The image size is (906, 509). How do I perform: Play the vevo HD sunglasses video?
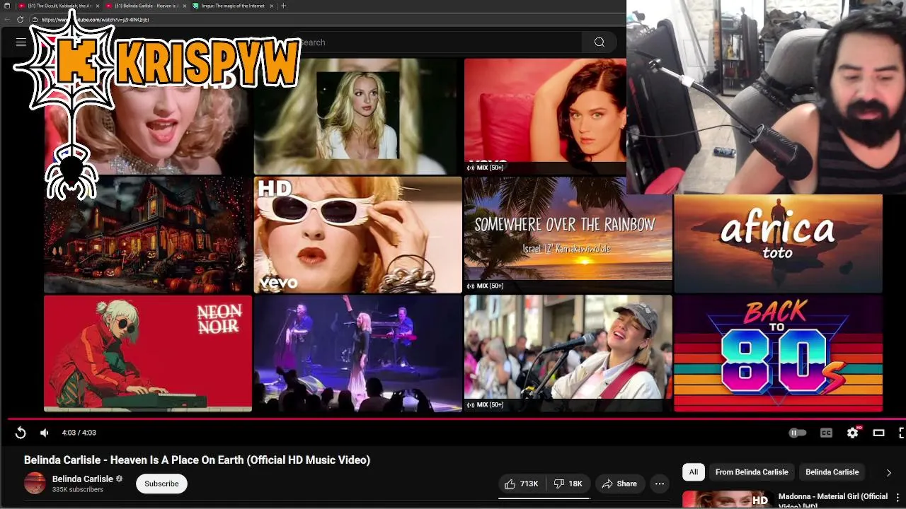pyautogui.click(x=357, y=235)
